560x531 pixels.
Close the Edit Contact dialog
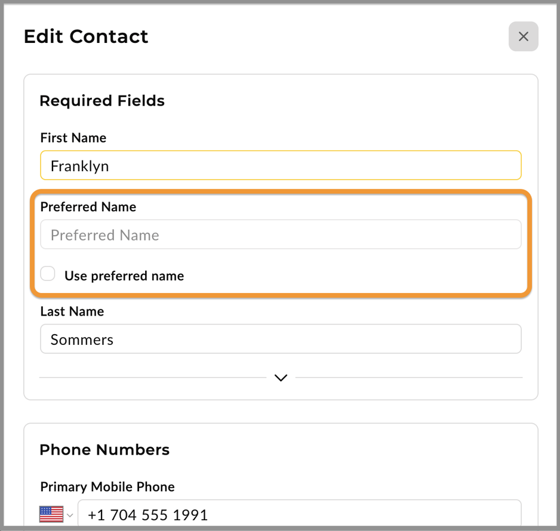[523, 36]
